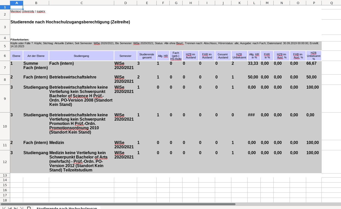The image size is (341, 209).
Task: Select column Q header
Action: (331, 3)
